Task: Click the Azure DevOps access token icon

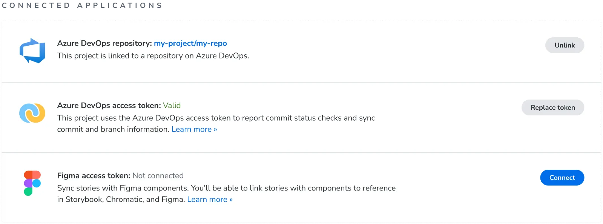Action: 32,113
